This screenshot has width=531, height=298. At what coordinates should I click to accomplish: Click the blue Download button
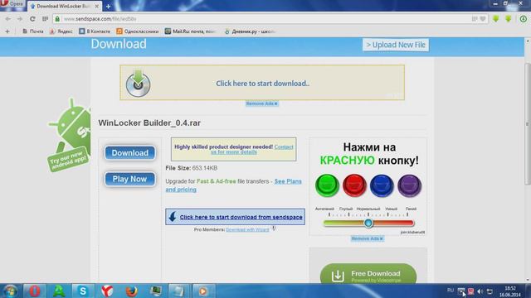point(130,152)
